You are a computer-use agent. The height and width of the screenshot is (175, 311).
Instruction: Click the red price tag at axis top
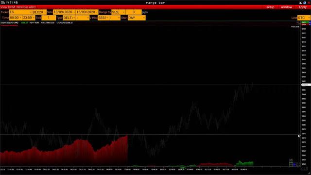coord(305,25)
